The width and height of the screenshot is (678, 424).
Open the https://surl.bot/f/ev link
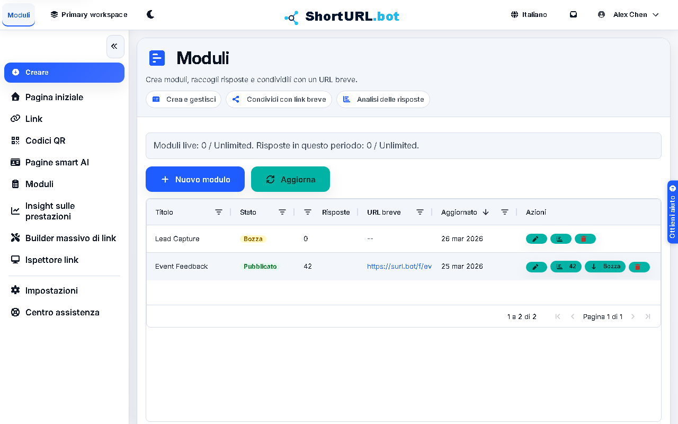pos(399,267)
